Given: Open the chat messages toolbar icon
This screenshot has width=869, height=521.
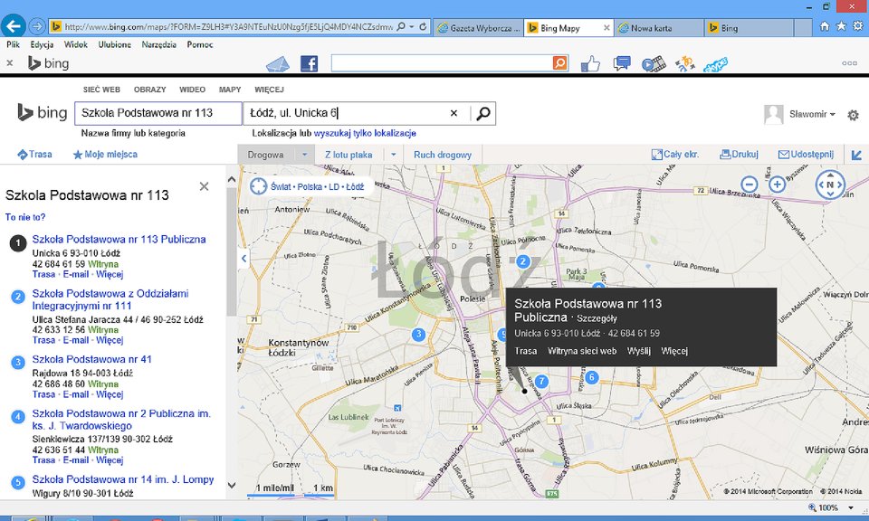Looking at the screenshot, I should tap(622, 63).
